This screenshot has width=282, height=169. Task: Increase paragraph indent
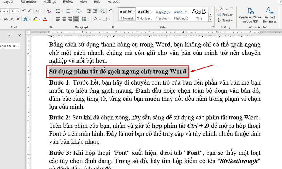[x=95, y=11]
